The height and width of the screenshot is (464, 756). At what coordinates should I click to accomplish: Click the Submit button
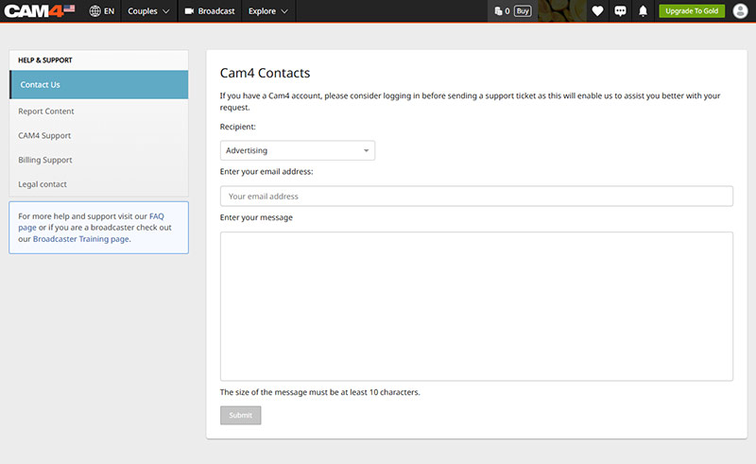tap(241, 415)
